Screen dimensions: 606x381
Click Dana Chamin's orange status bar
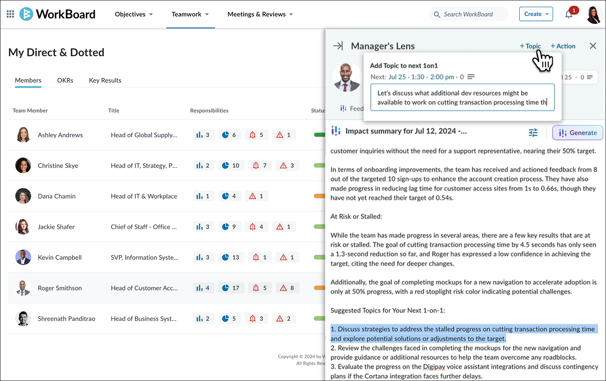pyautogui.click(x=319, y=196)
